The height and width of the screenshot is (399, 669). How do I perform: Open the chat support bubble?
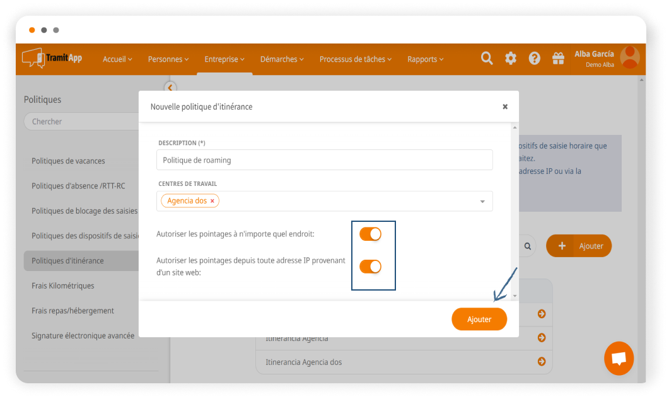point(619,358)
